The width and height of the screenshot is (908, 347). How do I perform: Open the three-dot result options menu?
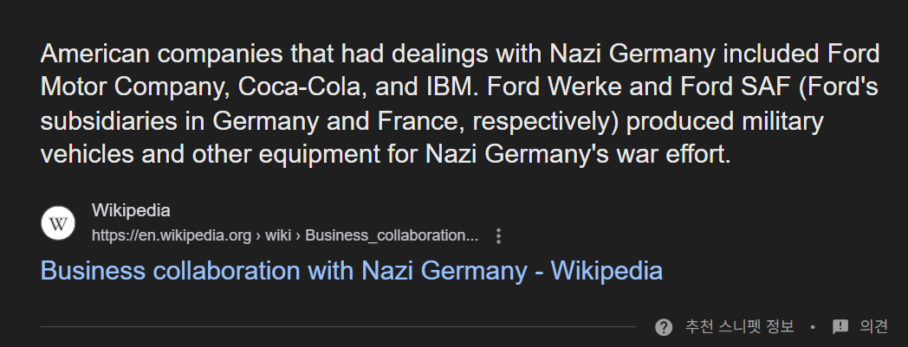click(498, 235)
